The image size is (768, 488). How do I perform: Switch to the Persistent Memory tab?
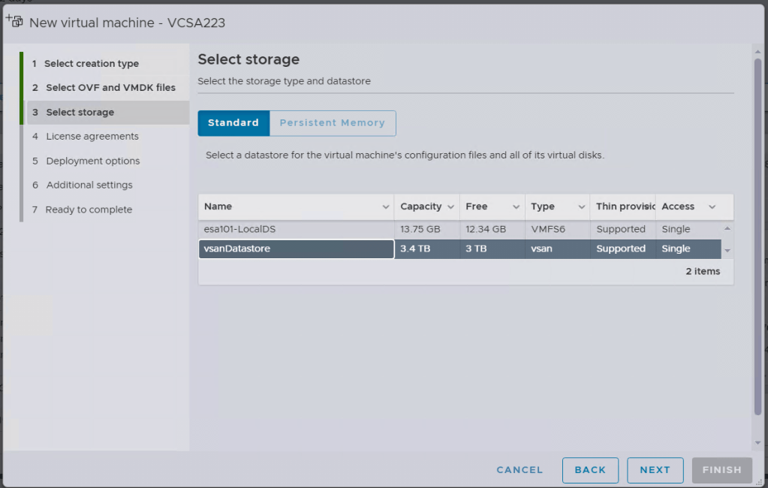point(333,123)
